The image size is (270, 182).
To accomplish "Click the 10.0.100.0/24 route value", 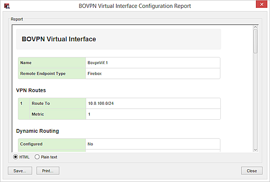I will point(101,103).
